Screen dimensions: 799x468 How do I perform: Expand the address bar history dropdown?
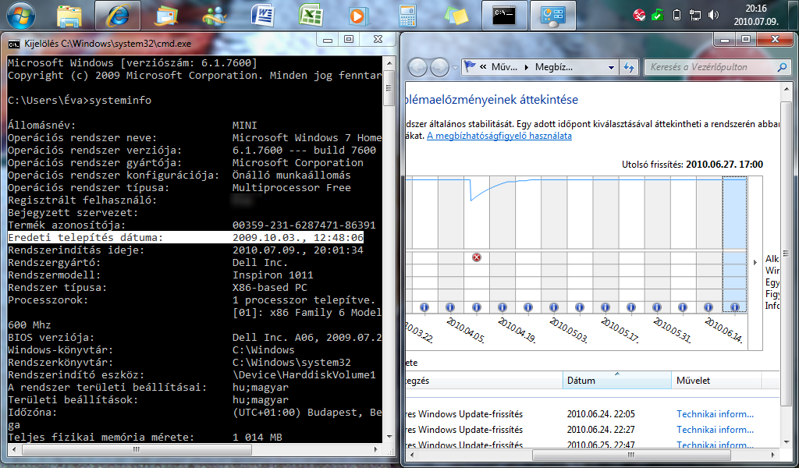(609, 67)
